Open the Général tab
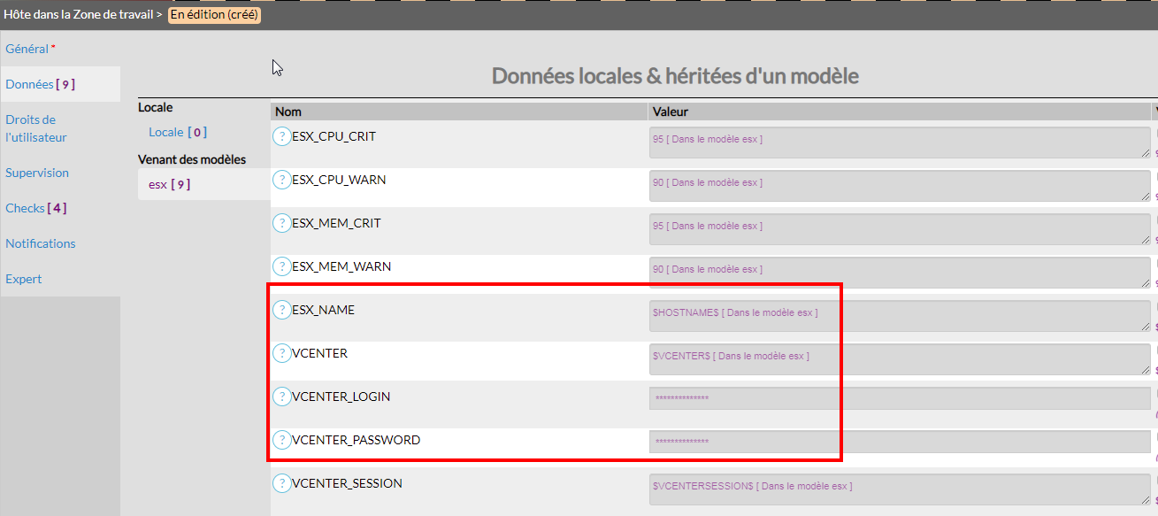This screenshot has height=516, width=1158. point(27,49)
